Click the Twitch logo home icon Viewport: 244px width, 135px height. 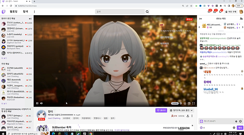click(x=3, y=12)
